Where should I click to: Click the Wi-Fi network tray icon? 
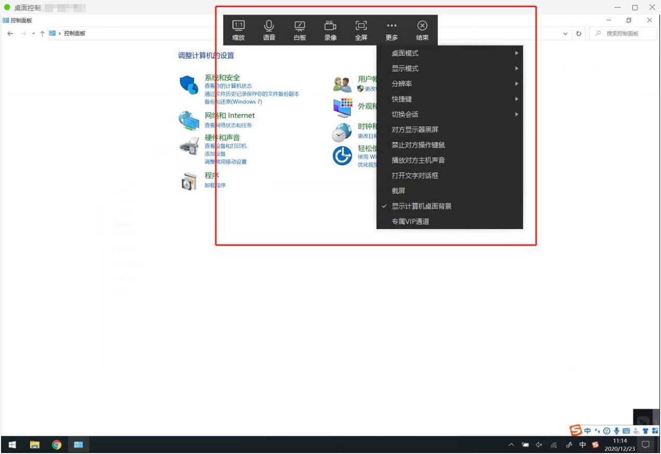[554, 445]
